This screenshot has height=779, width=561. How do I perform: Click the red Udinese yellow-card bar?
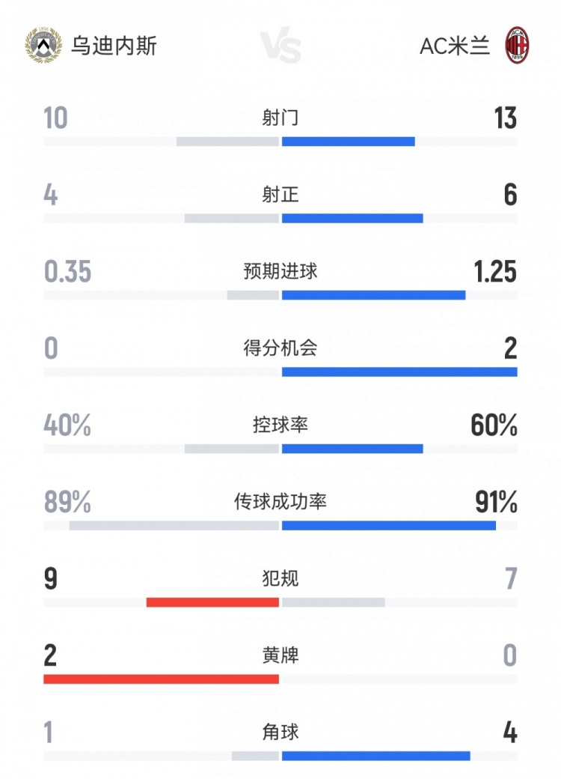point(161,679)
